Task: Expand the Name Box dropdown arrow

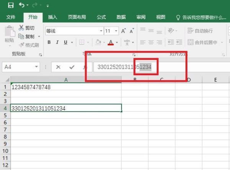Action: click(36, 67)
